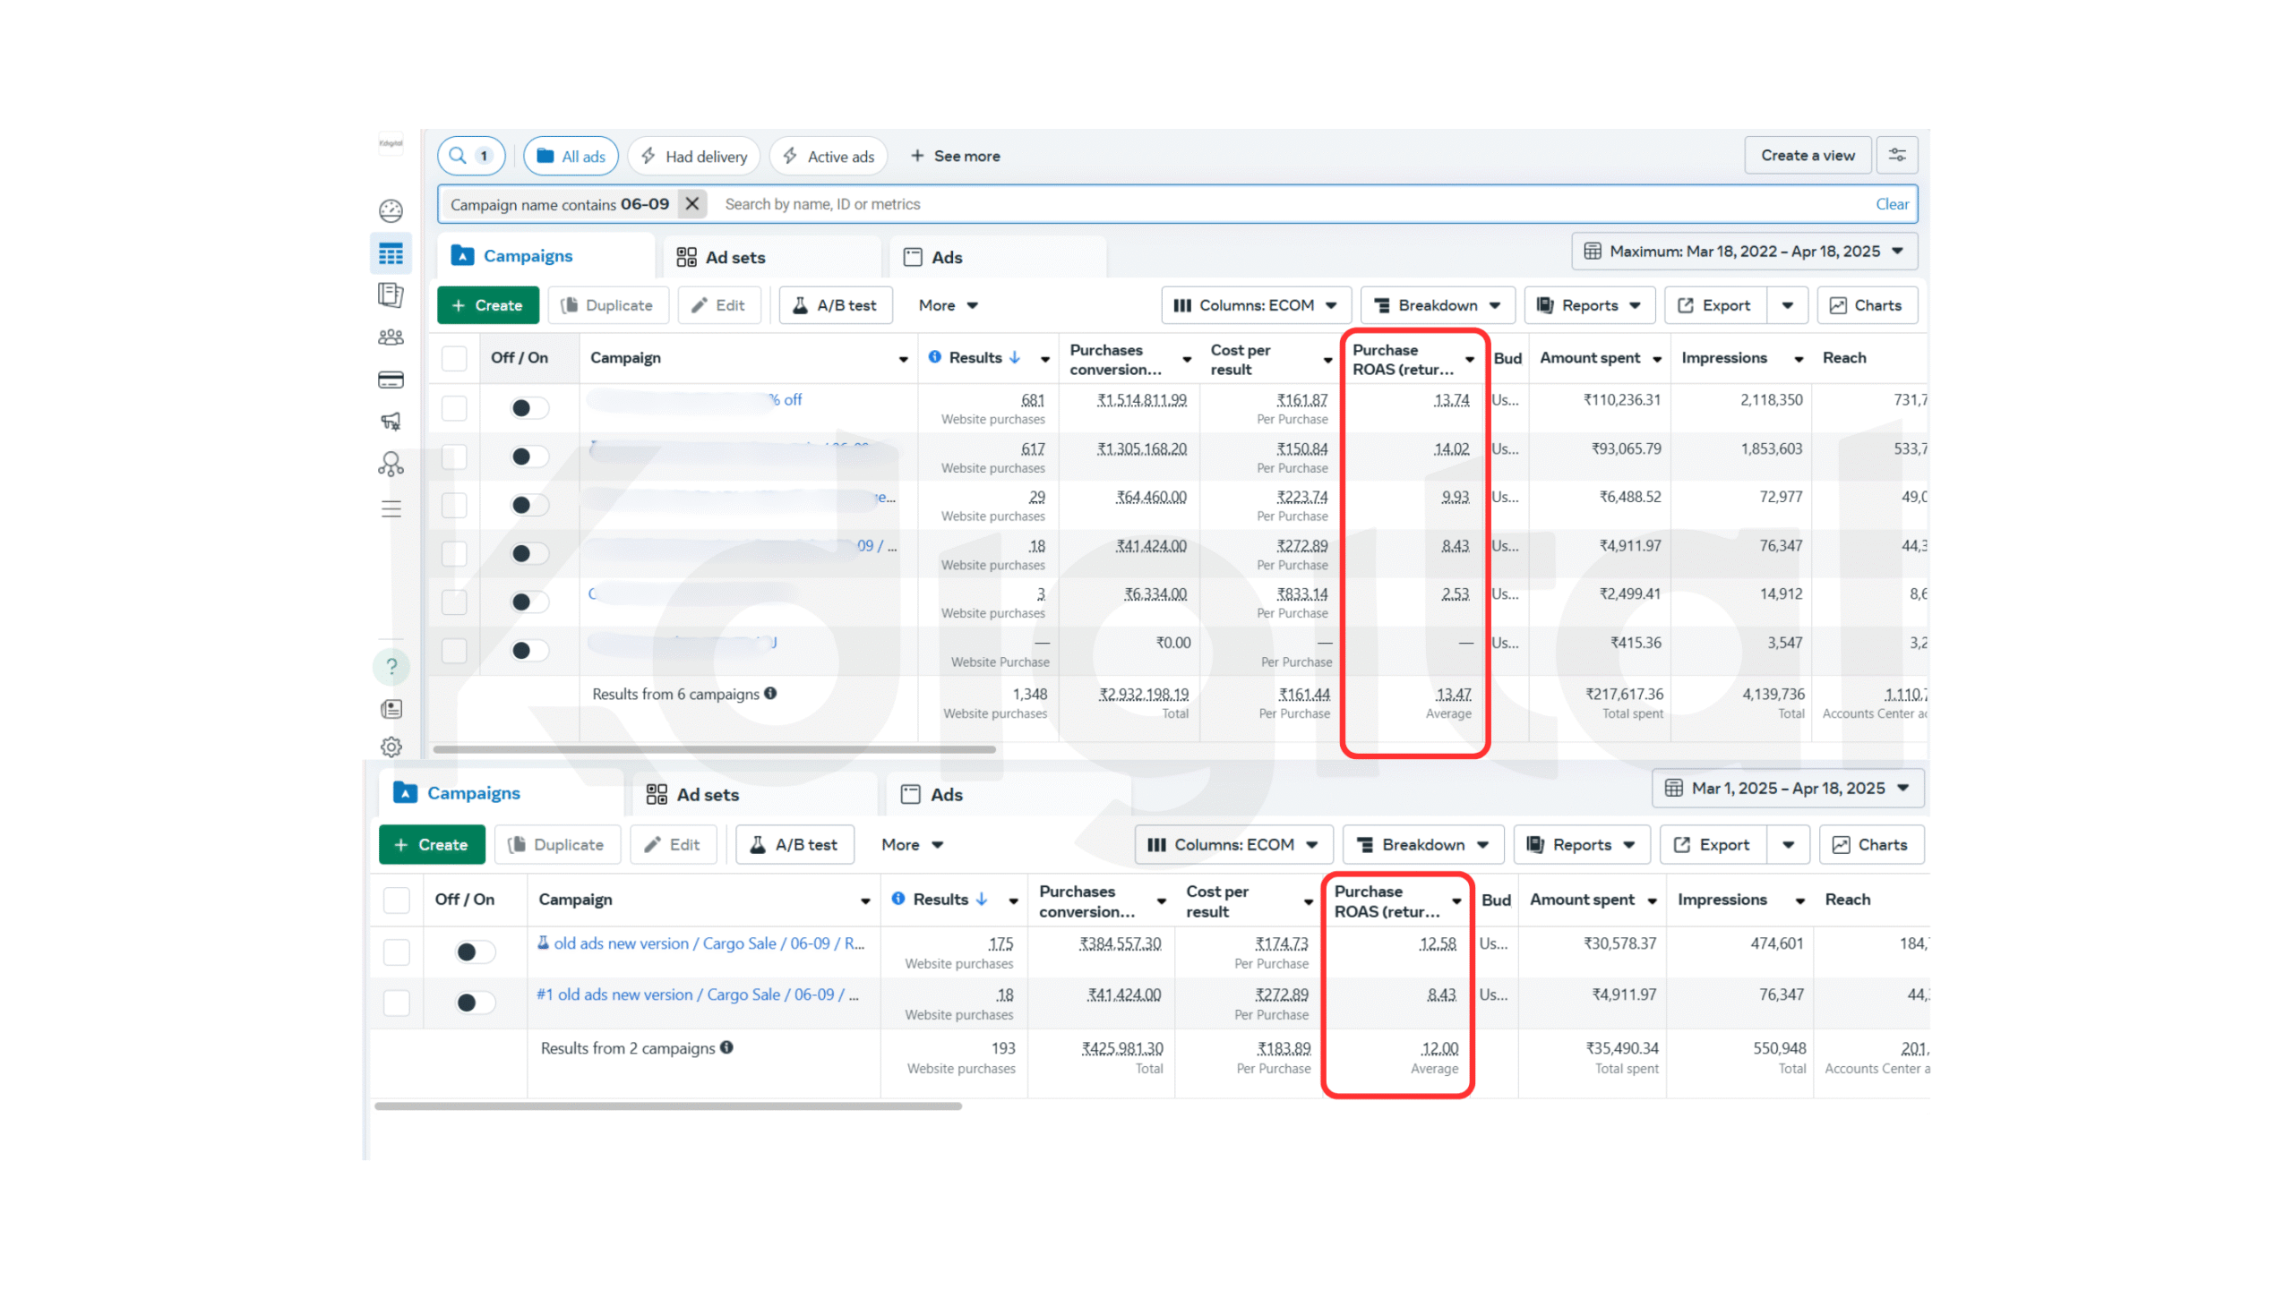The height and width of the screenshot is (1289, 2293).
Task: Select the upper Ads tab
Action: 933,257
